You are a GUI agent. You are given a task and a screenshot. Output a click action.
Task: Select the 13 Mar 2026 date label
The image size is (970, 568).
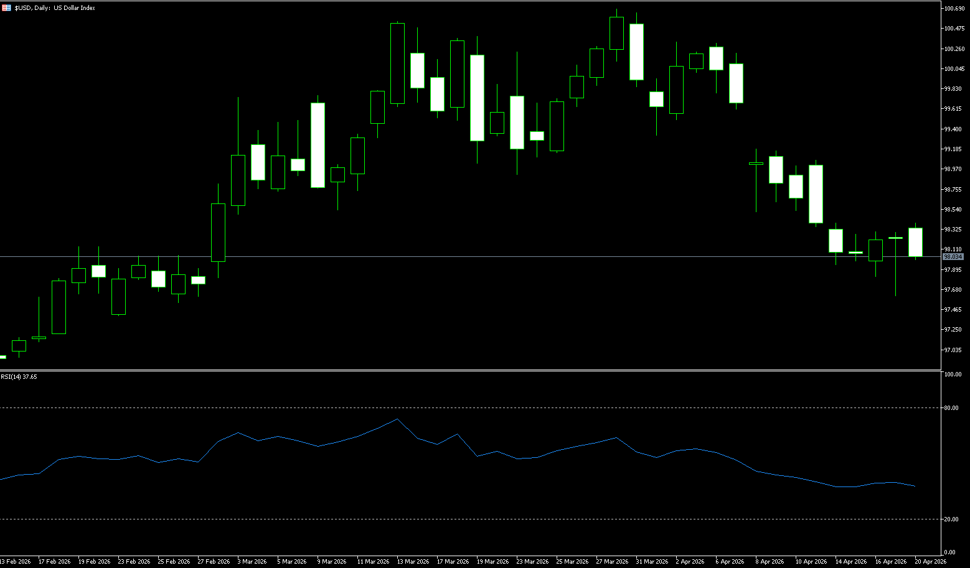point(413,562)
